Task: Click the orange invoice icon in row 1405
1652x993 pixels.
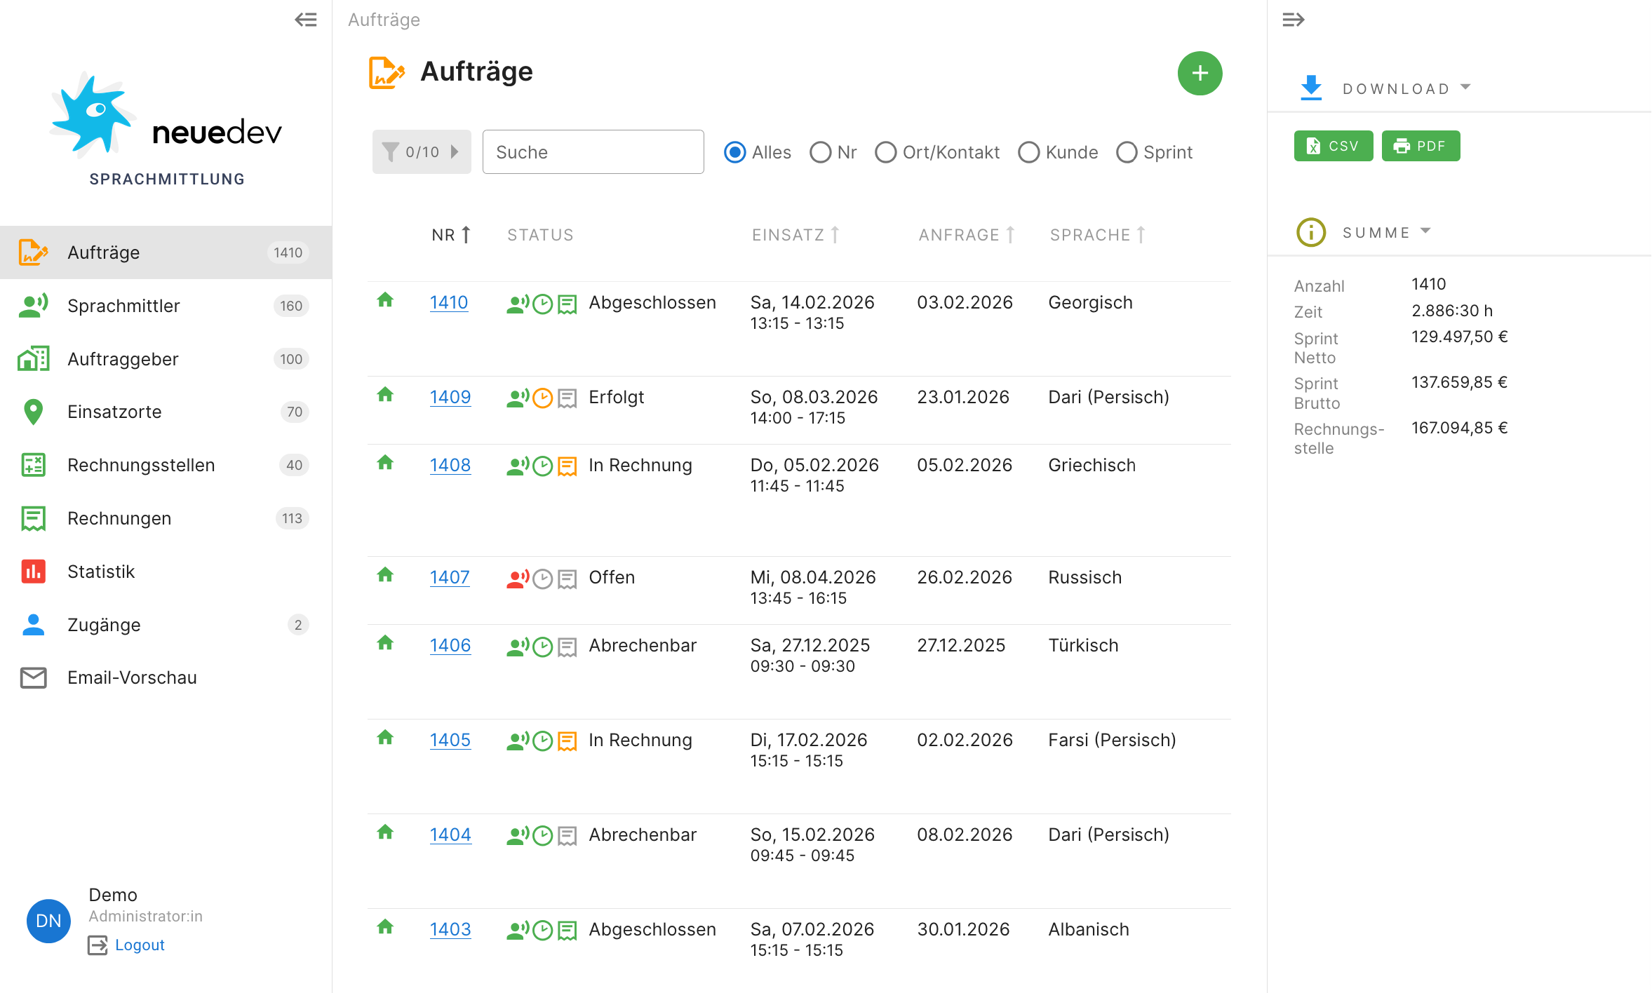Action: (567, 741)
